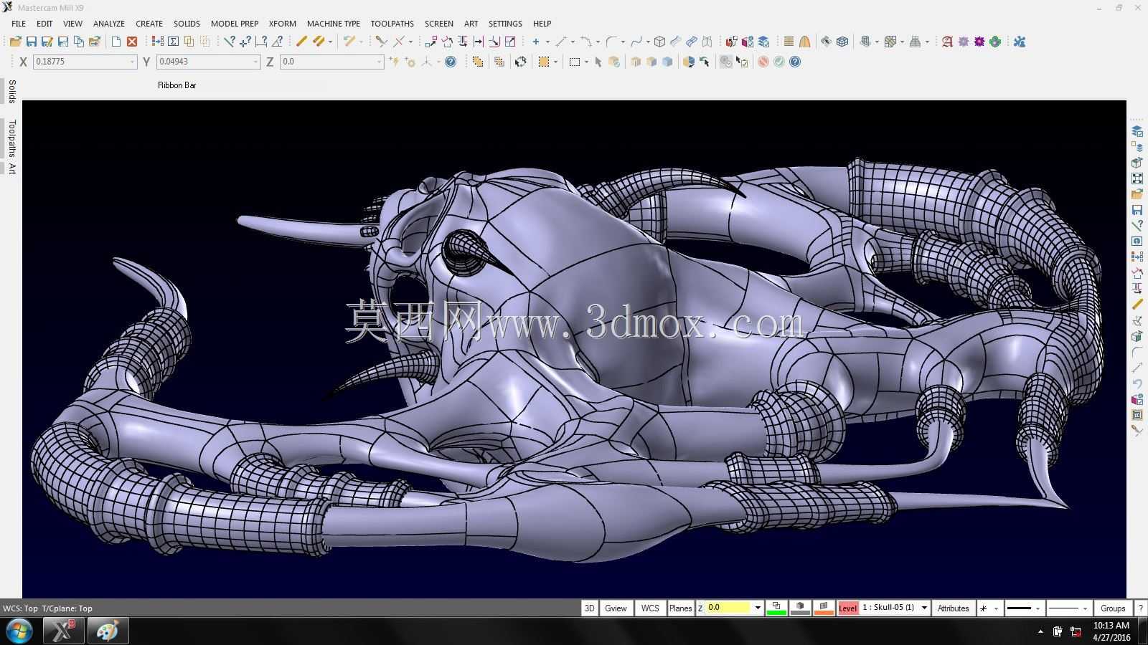1148x645 pixels.
Task: Toggle the wireframe isometric cube view icon
Action: click(x=842, y=42)
